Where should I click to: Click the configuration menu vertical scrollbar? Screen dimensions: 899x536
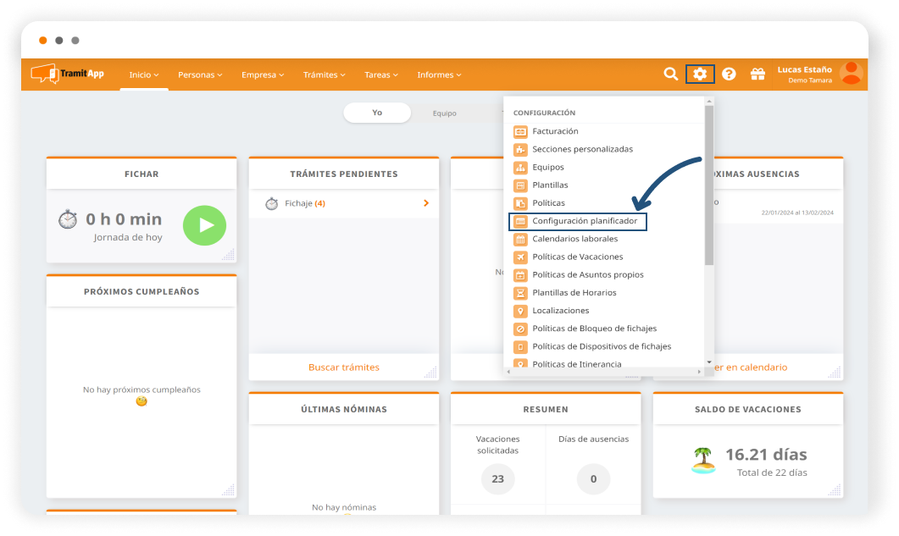tap(709, 186)
